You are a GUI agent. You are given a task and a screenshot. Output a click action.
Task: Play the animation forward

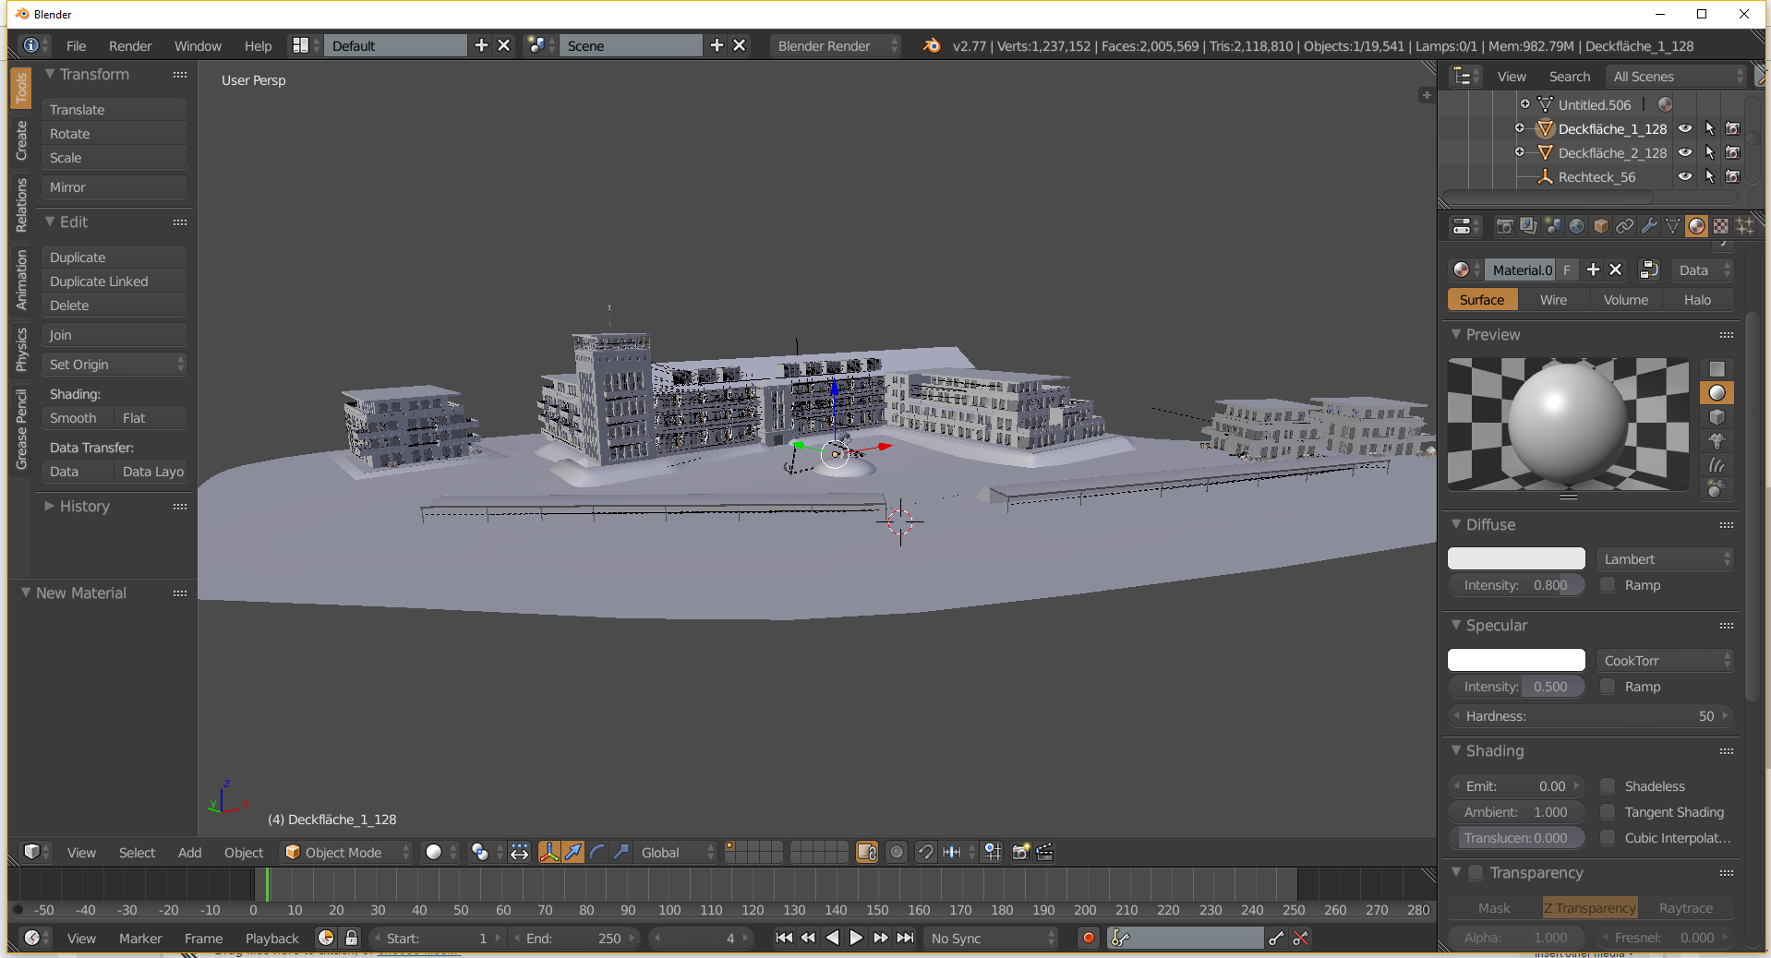(x=856, y=938)
